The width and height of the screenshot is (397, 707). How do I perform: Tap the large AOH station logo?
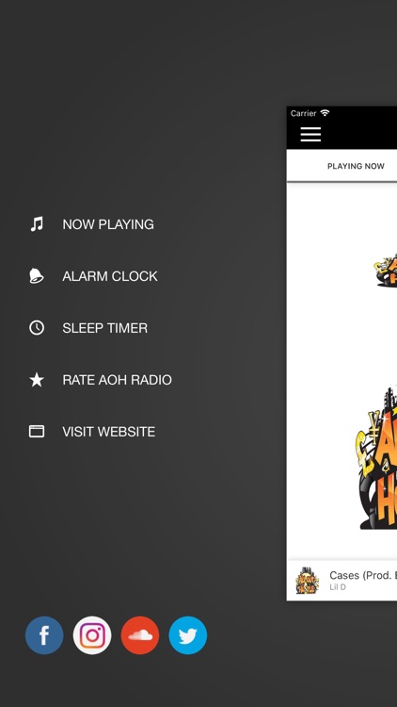[x=376, y=456]
